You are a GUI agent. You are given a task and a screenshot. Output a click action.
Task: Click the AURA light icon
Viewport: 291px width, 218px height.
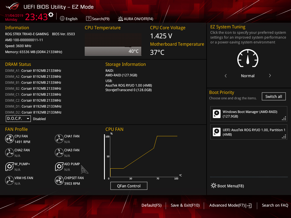120,19
